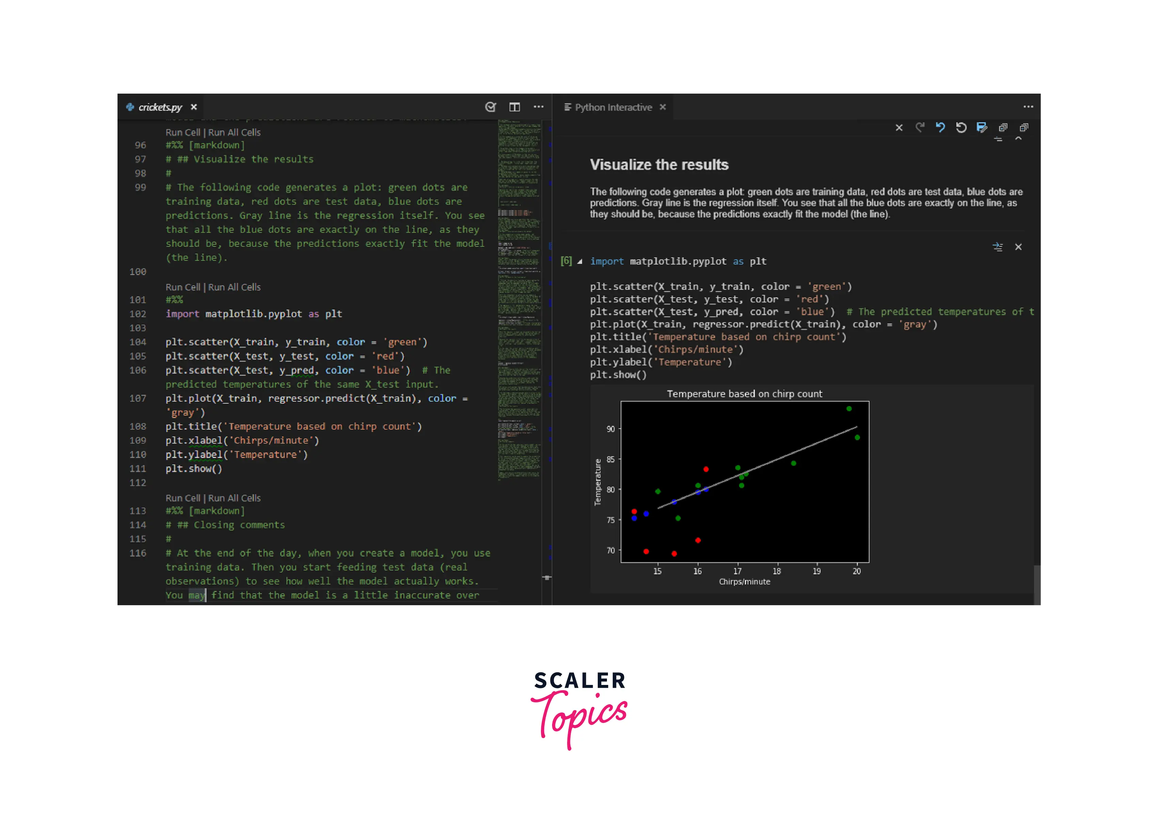Expand the three-dot menu in crickets.py header
The height and width of the screenshot is (816, 1158).
tap(537, 106)
